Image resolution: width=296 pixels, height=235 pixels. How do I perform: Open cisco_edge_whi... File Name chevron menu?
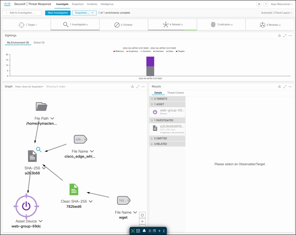click(92, 151)
